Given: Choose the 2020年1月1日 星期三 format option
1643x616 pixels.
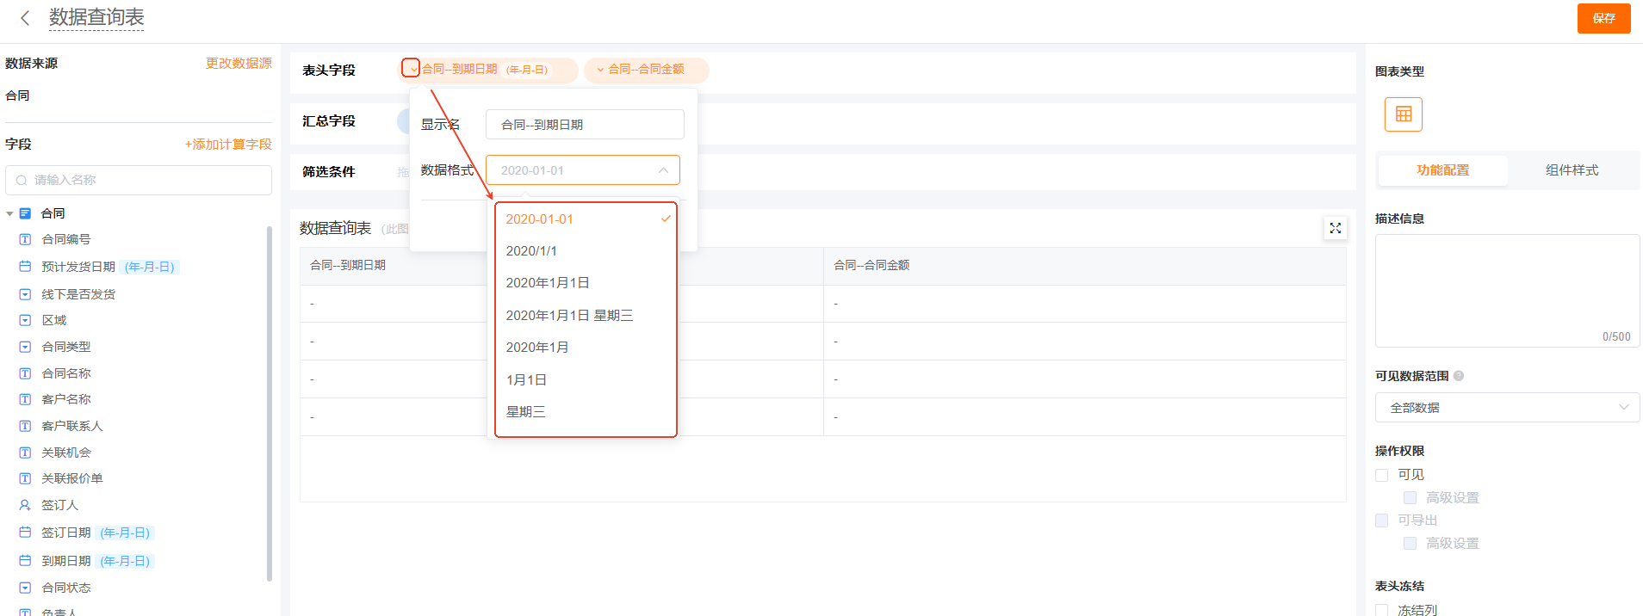Looking at the screenshot, I should pos(569,316).
